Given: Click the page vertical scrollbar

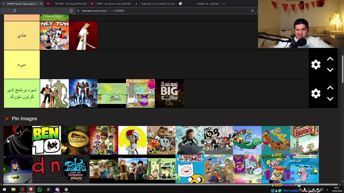Looking at the screenshot, I should pos(342,69).
